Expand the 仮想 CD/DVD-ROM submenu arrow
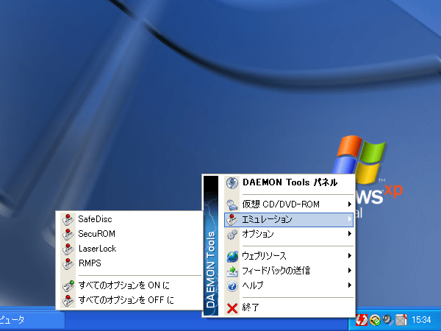The height and width of the screenshot is (331, 441). click(350, 204)
